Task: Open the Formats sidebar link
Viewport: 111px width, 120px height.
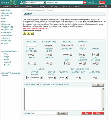Action: (5, 16)
